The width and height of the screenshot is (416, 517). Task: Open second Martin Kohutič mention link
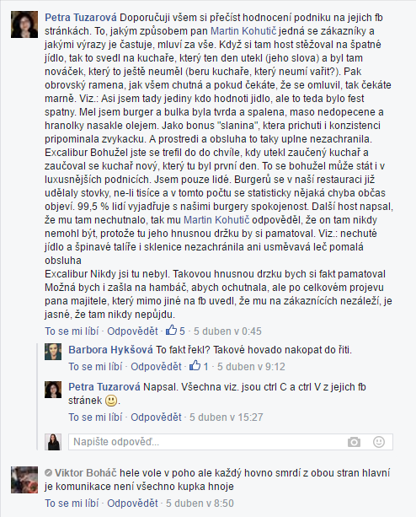click(216, 220)
